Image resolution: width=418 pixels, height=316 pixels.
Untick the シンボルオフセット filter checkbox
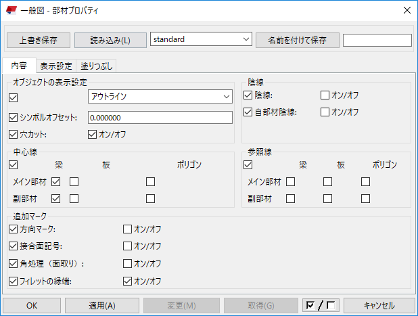tap(14, 118)
